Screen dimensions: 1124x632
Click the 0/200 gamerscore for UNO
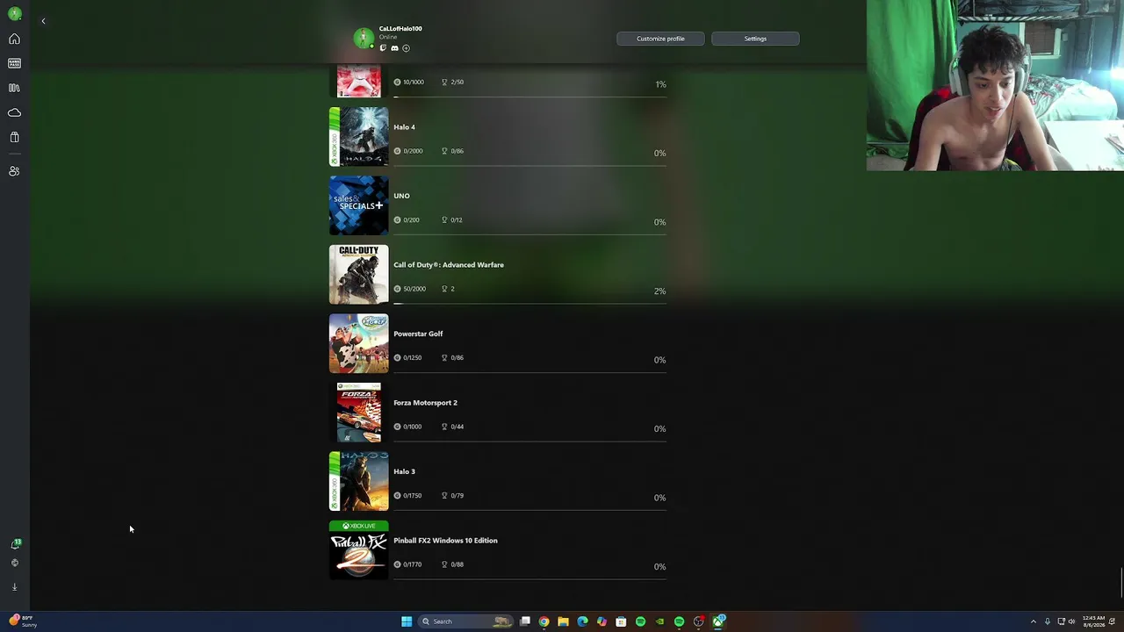pyautogui.click(x=411, y=220)
